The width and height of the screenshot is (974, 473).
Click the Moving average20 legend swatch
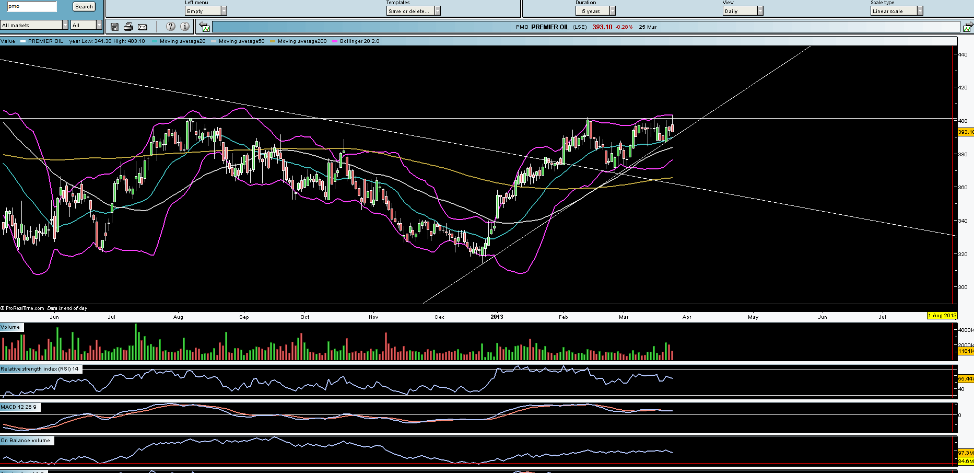(x=155, y=41)
